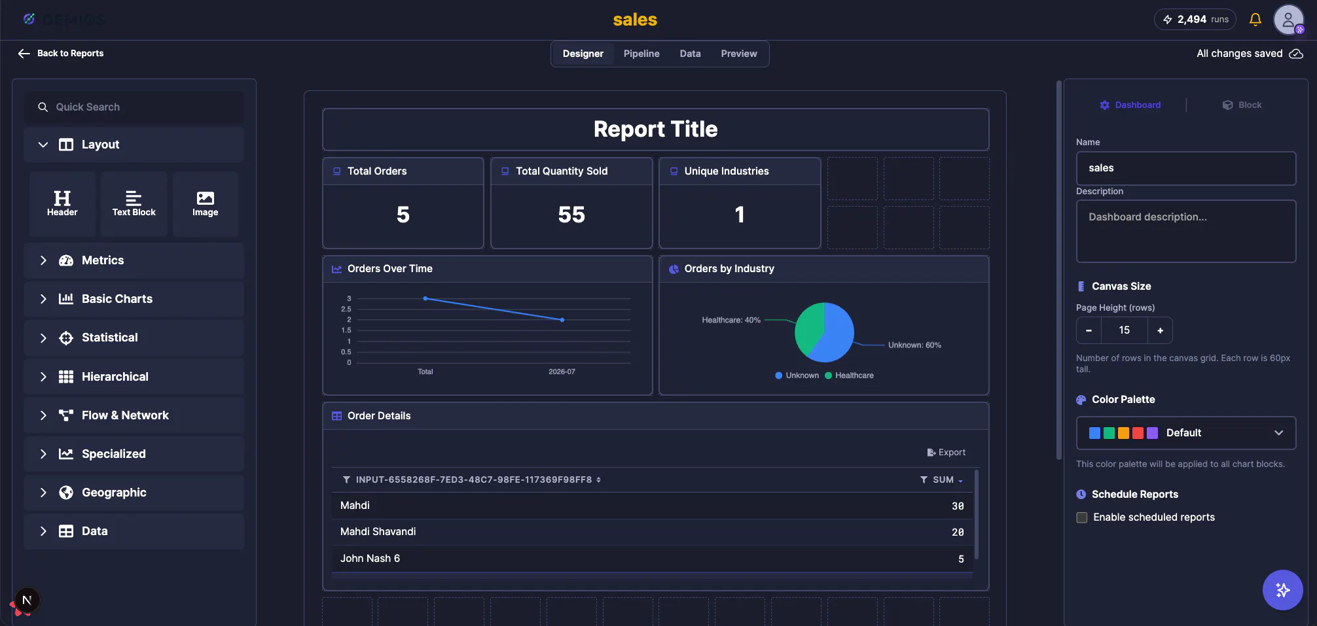
Task: Add a Header layout block
Action: click(62, 203)
